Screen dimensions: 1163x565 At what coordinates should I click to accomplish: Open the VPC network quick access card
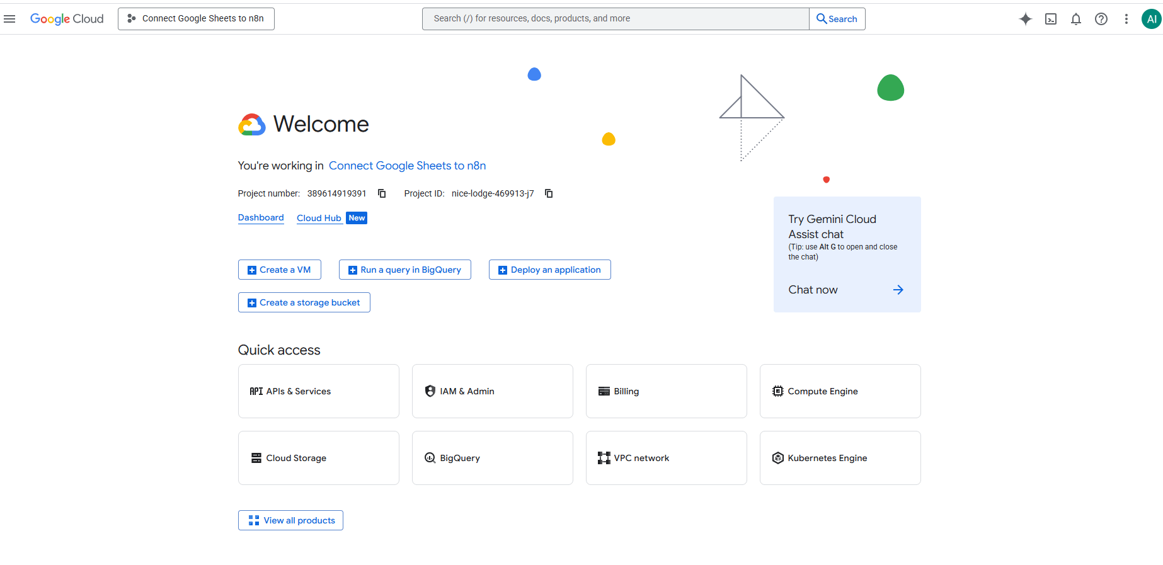667,458
